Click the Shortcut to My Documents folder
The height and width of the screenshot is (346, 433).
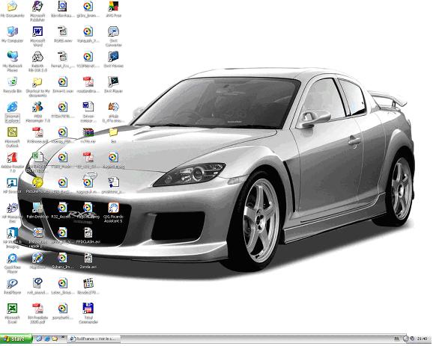point(37,81)
